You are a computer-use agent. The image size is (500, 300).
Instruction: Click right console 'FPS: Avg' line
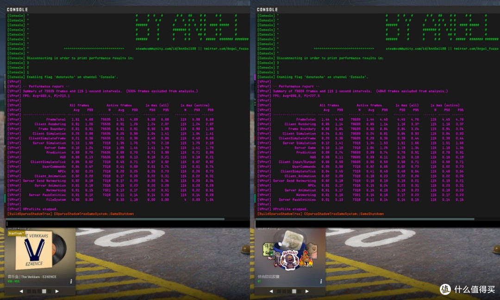[289, 96]
